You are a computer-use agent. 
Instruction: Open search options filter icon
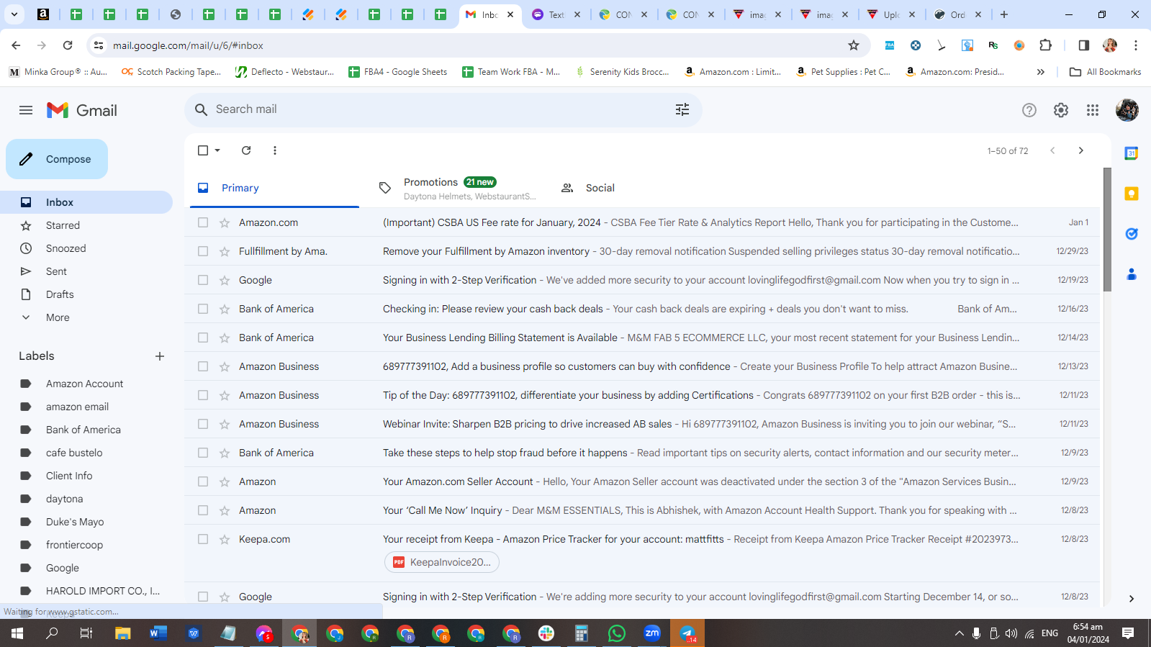tap(682, 109)
